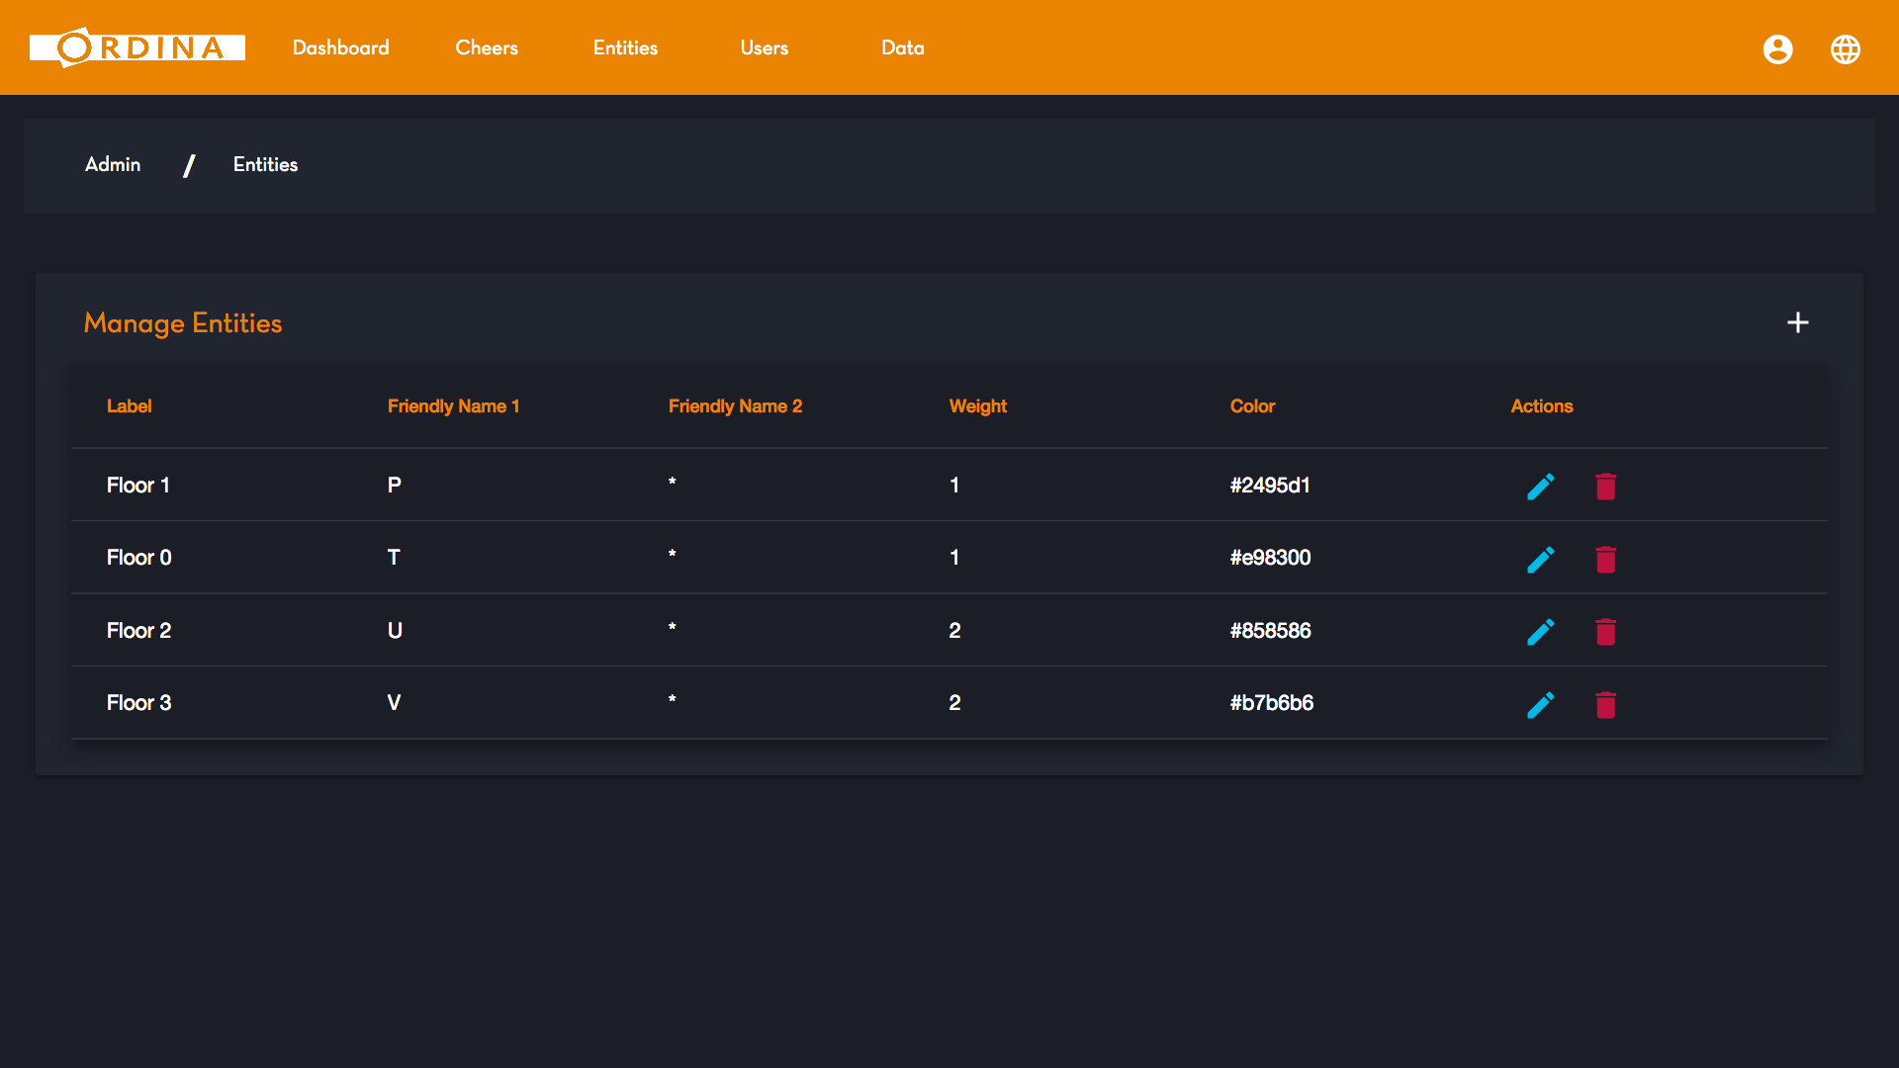Edit the Floor 0 entity
1899x1068 pixels.
(1540, 560)
